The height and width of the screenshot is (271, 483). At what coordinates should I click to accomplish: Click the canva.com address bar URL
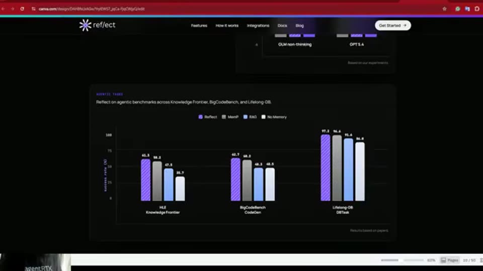92,9
